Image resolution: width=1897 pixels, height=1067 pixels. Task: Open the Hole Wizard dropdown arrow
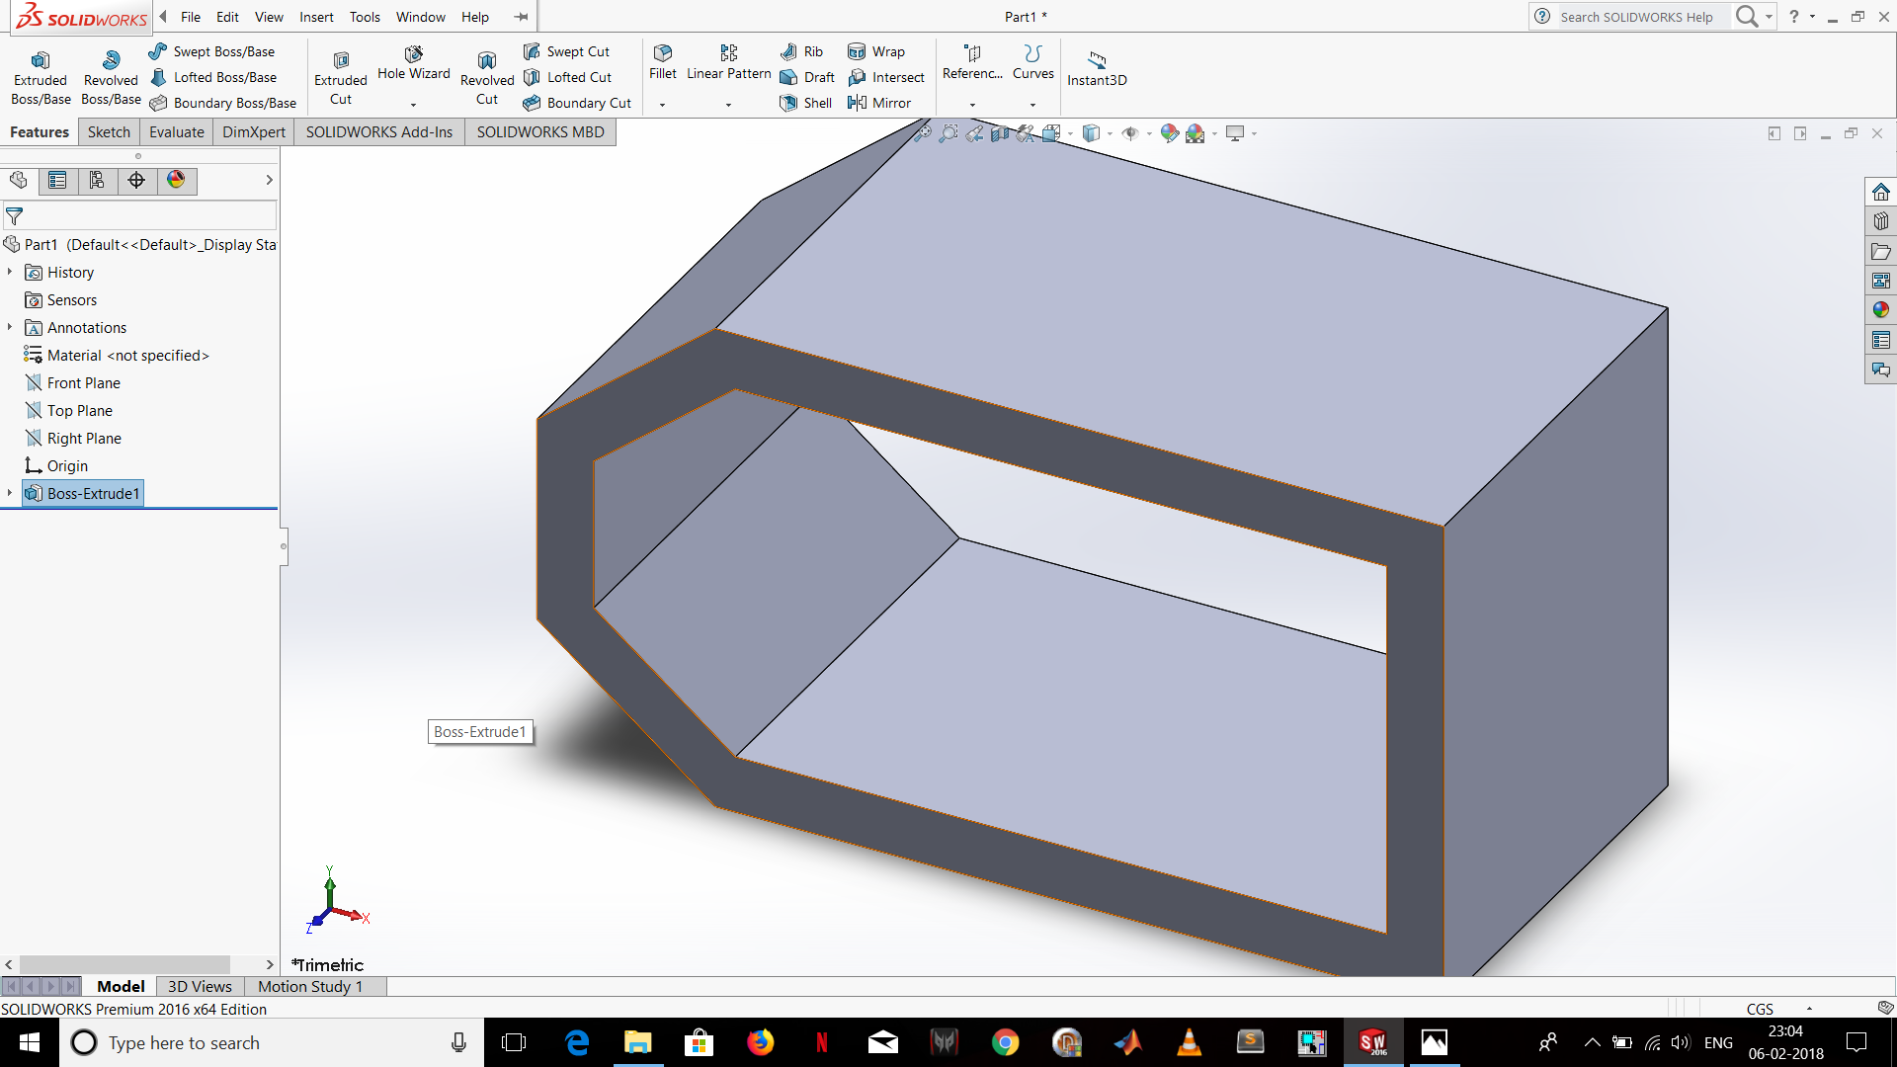(x=413, y=105)
